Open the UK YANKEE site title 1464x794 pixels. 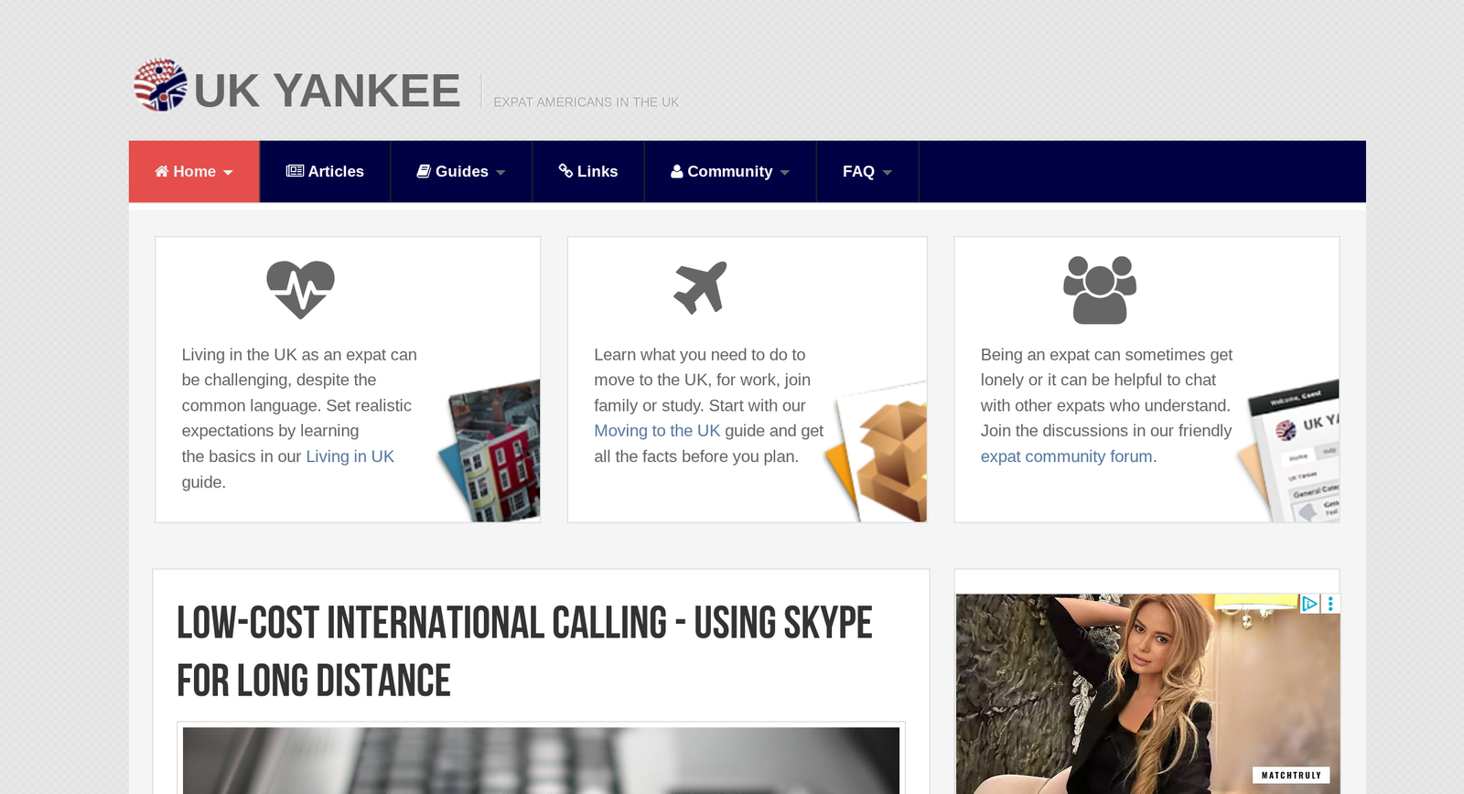[x=327, y=91]
